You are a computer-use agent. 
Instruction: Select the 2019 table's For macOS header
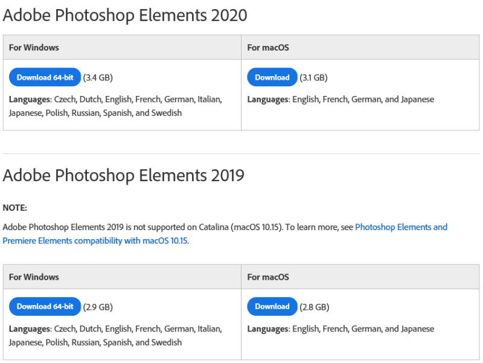268,277
